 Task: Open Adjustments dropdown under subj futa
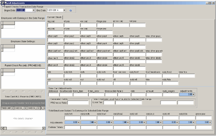193,122
